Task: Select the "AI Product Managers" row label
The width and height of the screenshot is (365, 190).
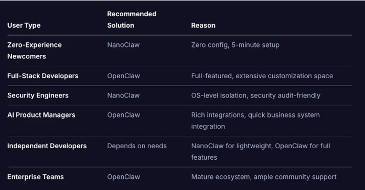Action: click(x=41, y=115)
